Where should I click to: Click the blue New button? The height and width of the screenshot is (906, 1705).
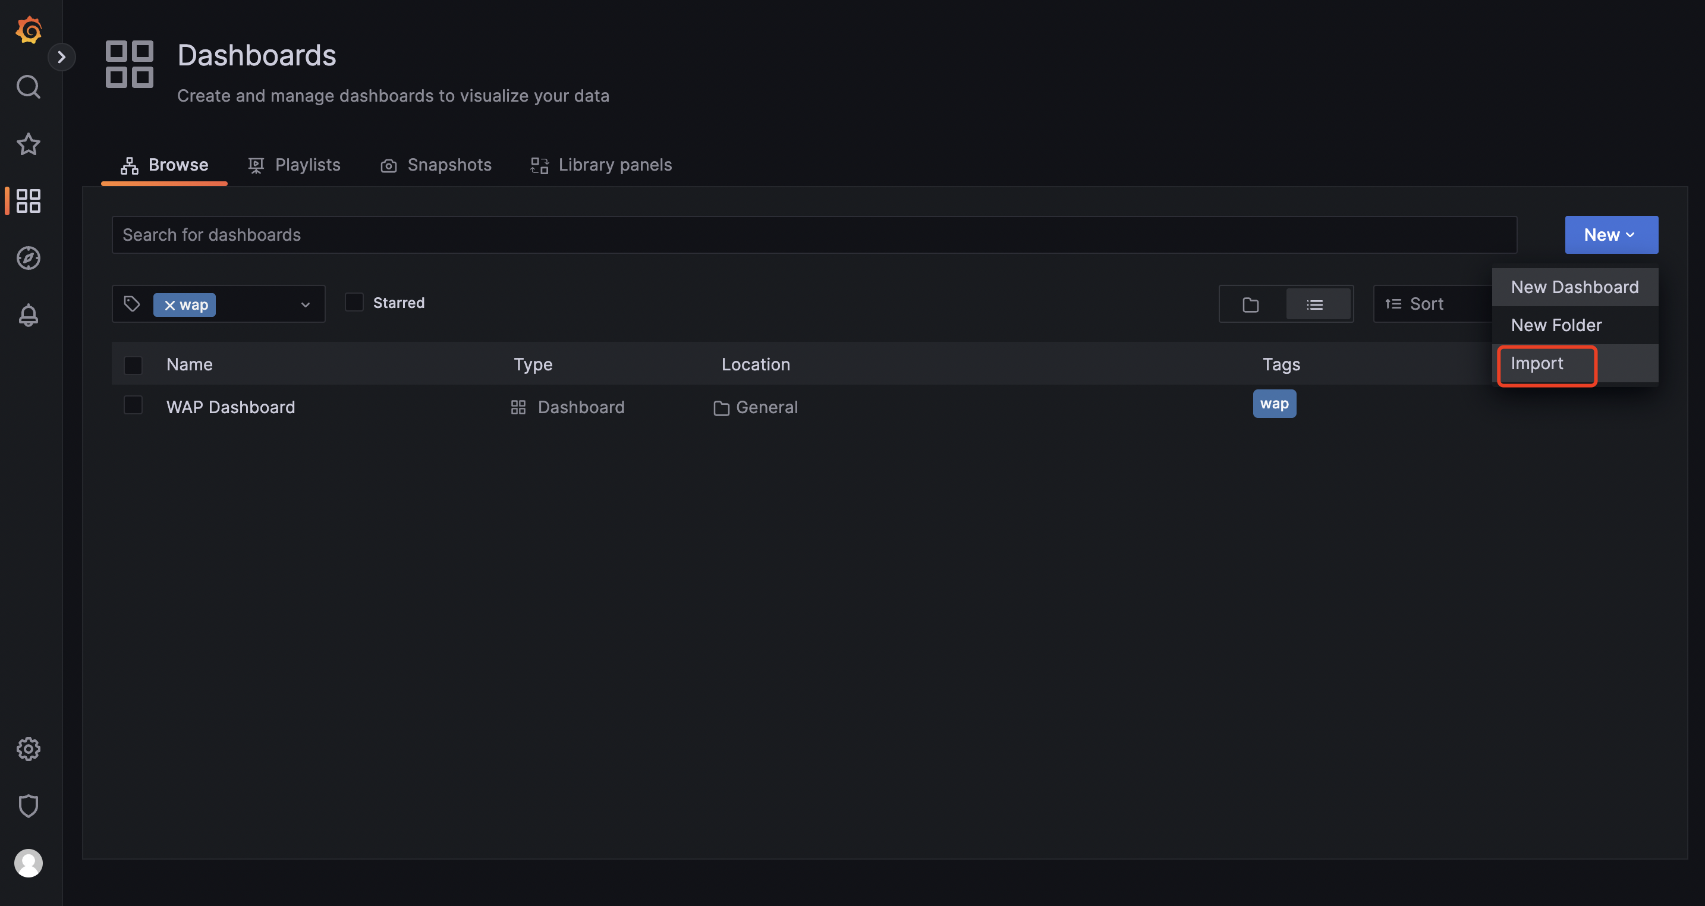tap(1610, 235)
